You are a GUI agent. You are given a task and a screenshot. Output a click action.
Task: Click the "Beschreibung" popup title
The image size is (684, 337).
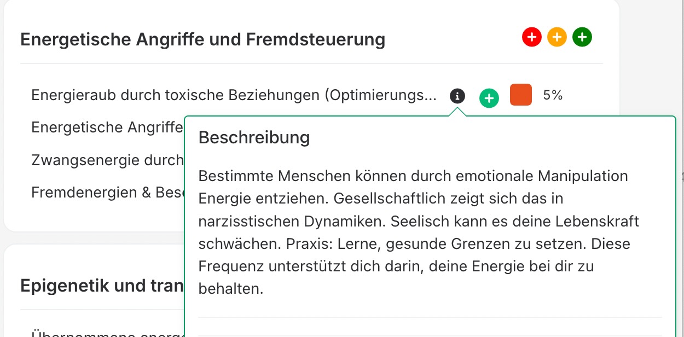pos(254,137)
